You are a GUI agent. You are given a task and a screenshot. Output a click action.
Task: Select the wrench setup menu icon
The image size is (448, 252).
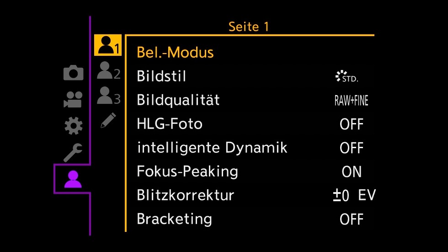point(73,152)
